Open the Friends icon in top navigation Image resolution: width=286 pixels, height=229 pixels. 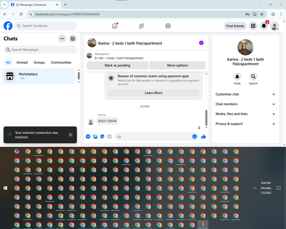pyautogui.click(x=141, y=26)
